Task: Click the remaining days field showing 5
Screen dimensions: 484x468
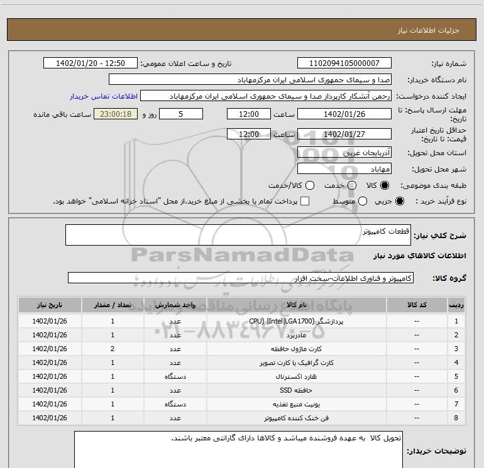Action: coord(181,114)
